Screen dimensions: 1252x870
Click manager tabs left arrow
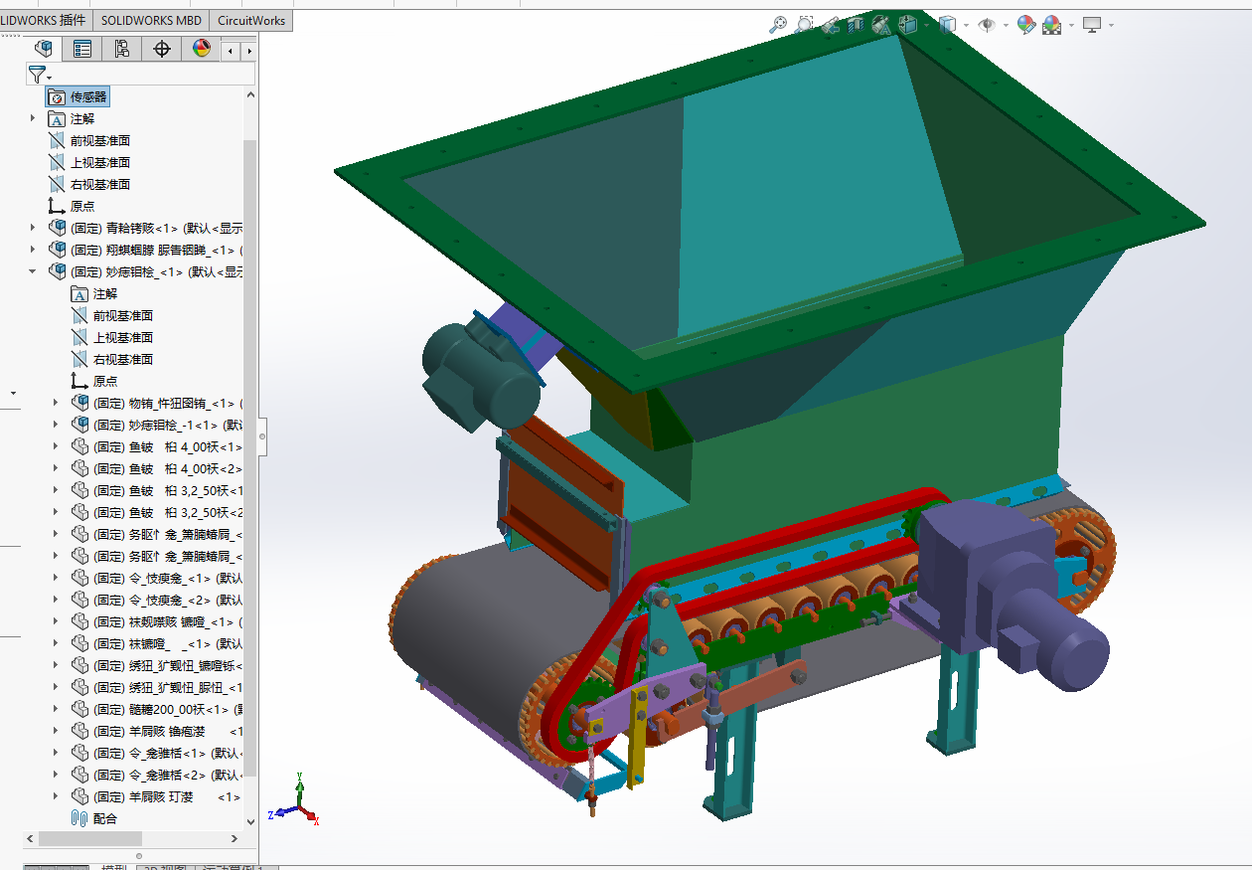coord(231,50)
